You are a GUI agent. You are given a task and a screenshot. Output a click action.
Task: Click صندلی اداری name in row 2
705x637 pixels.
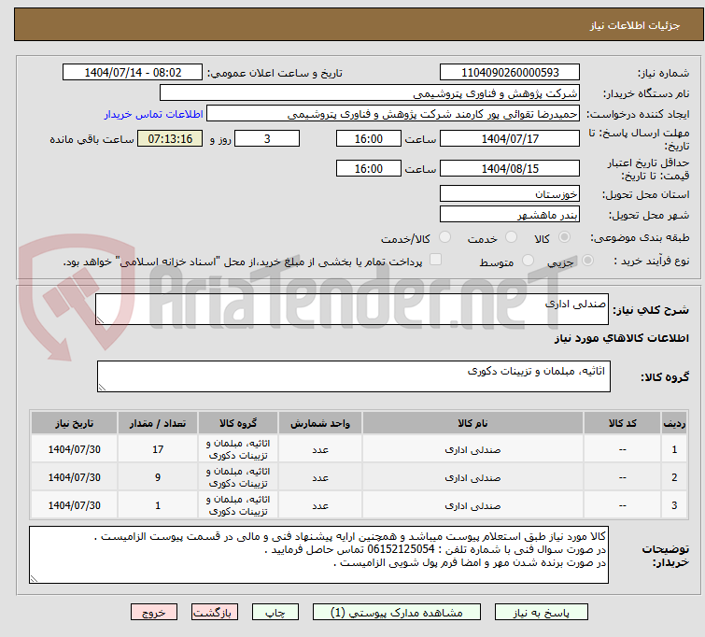tap(472, 477)
